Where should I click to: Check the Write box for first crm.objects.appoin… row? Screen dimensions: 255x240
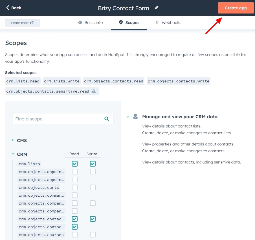93,172
